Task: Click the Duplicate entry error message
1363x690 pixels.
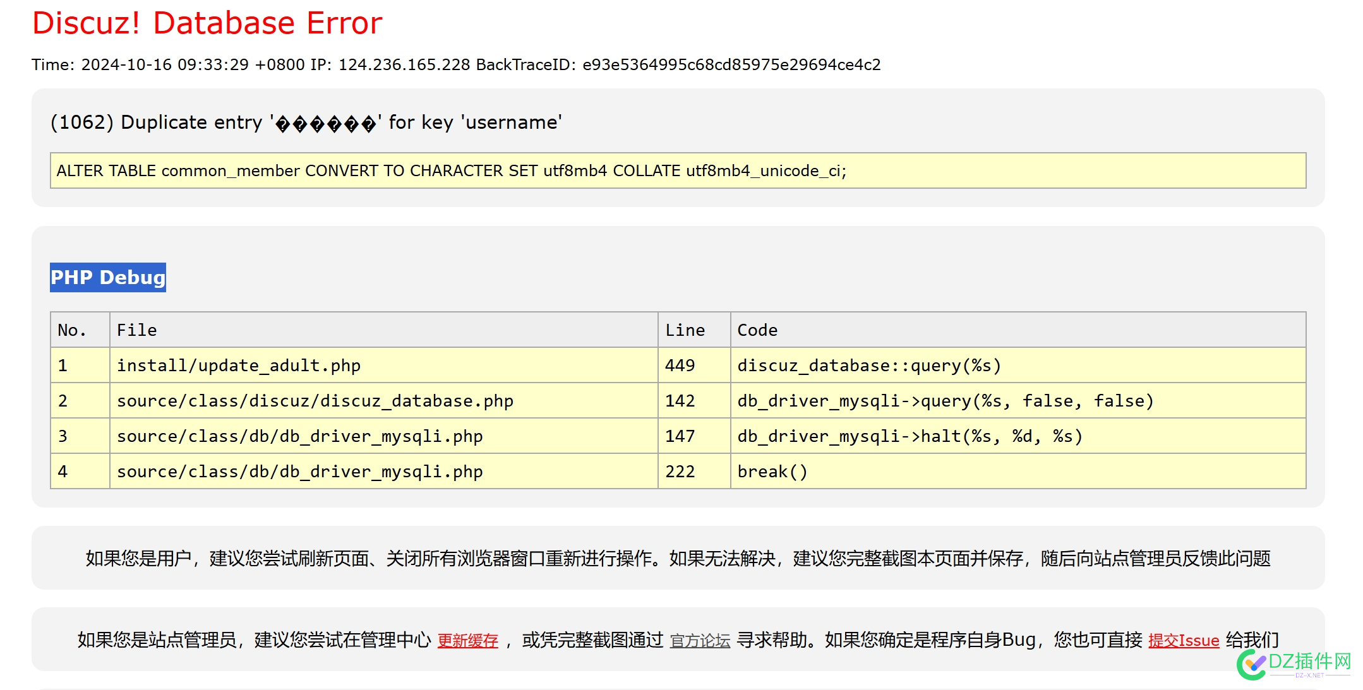Action: point(306,122)
